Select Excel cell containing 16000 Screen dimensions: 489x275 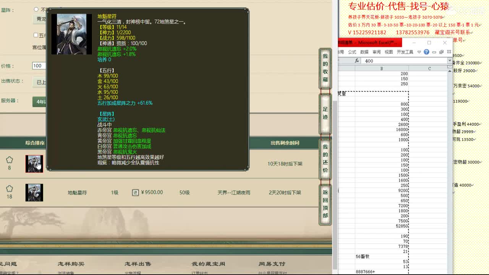(382, 129)
